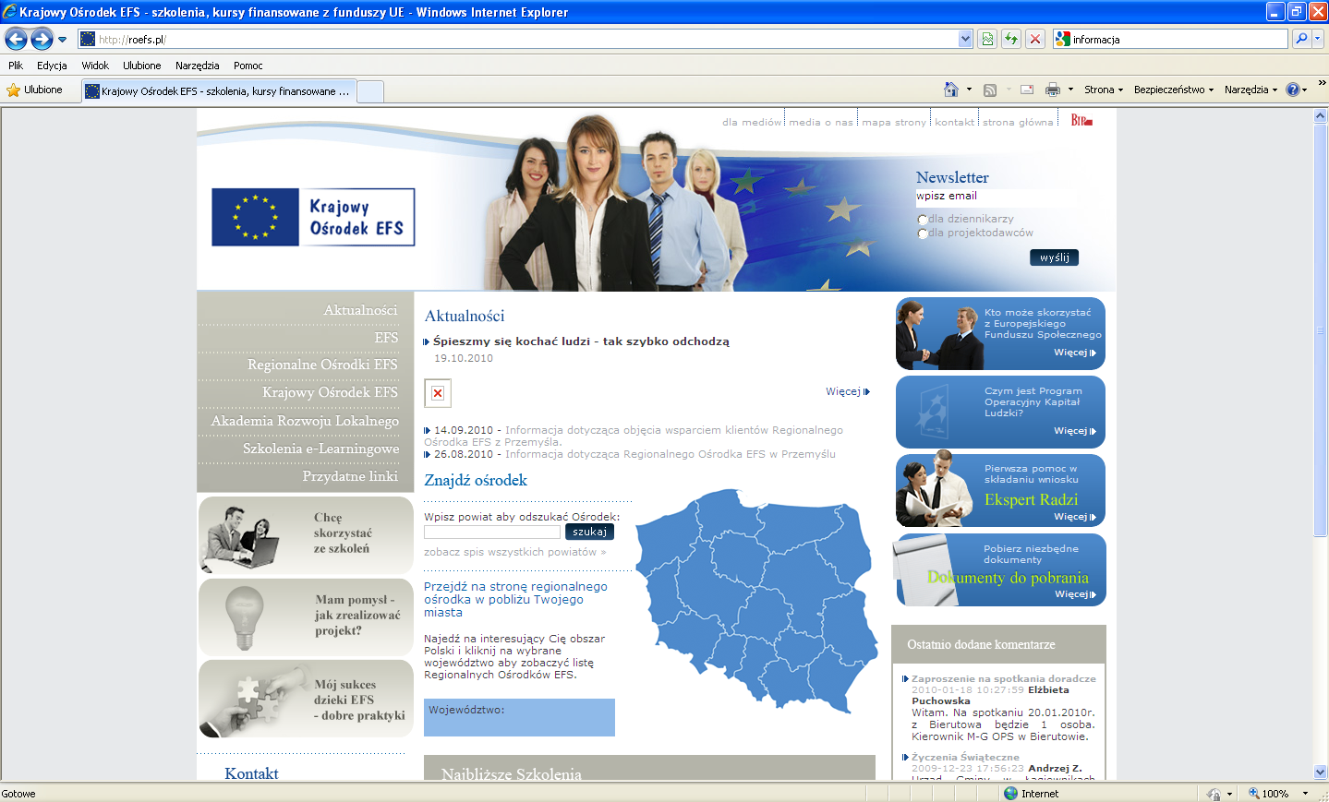The width and height of the screenshot is (1329, 802).
Task: Open the Ulubione menu in menu bar
Action: click(x=141, y=66)
